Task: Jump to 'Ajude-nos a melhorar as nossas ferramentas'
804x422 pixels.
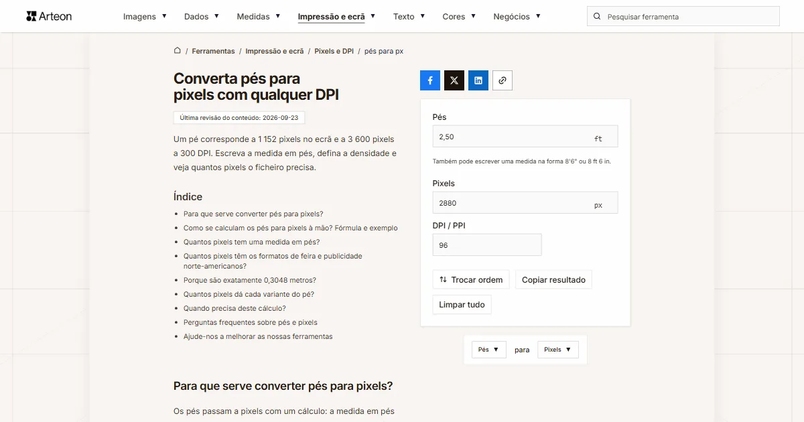Action: click(x=258, y=336)
